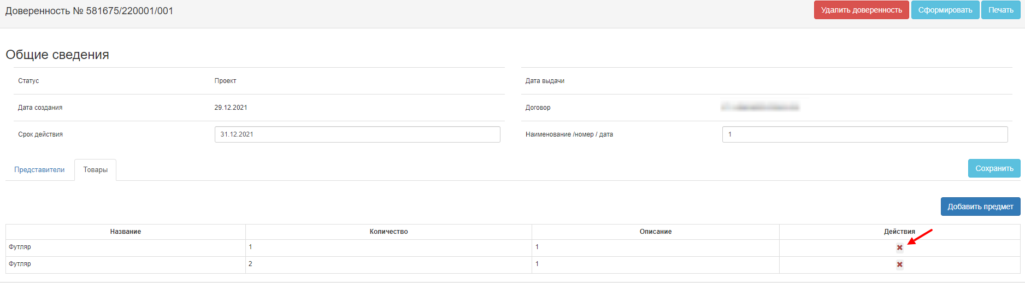Print the document using Печать

tap(1000, 10)
